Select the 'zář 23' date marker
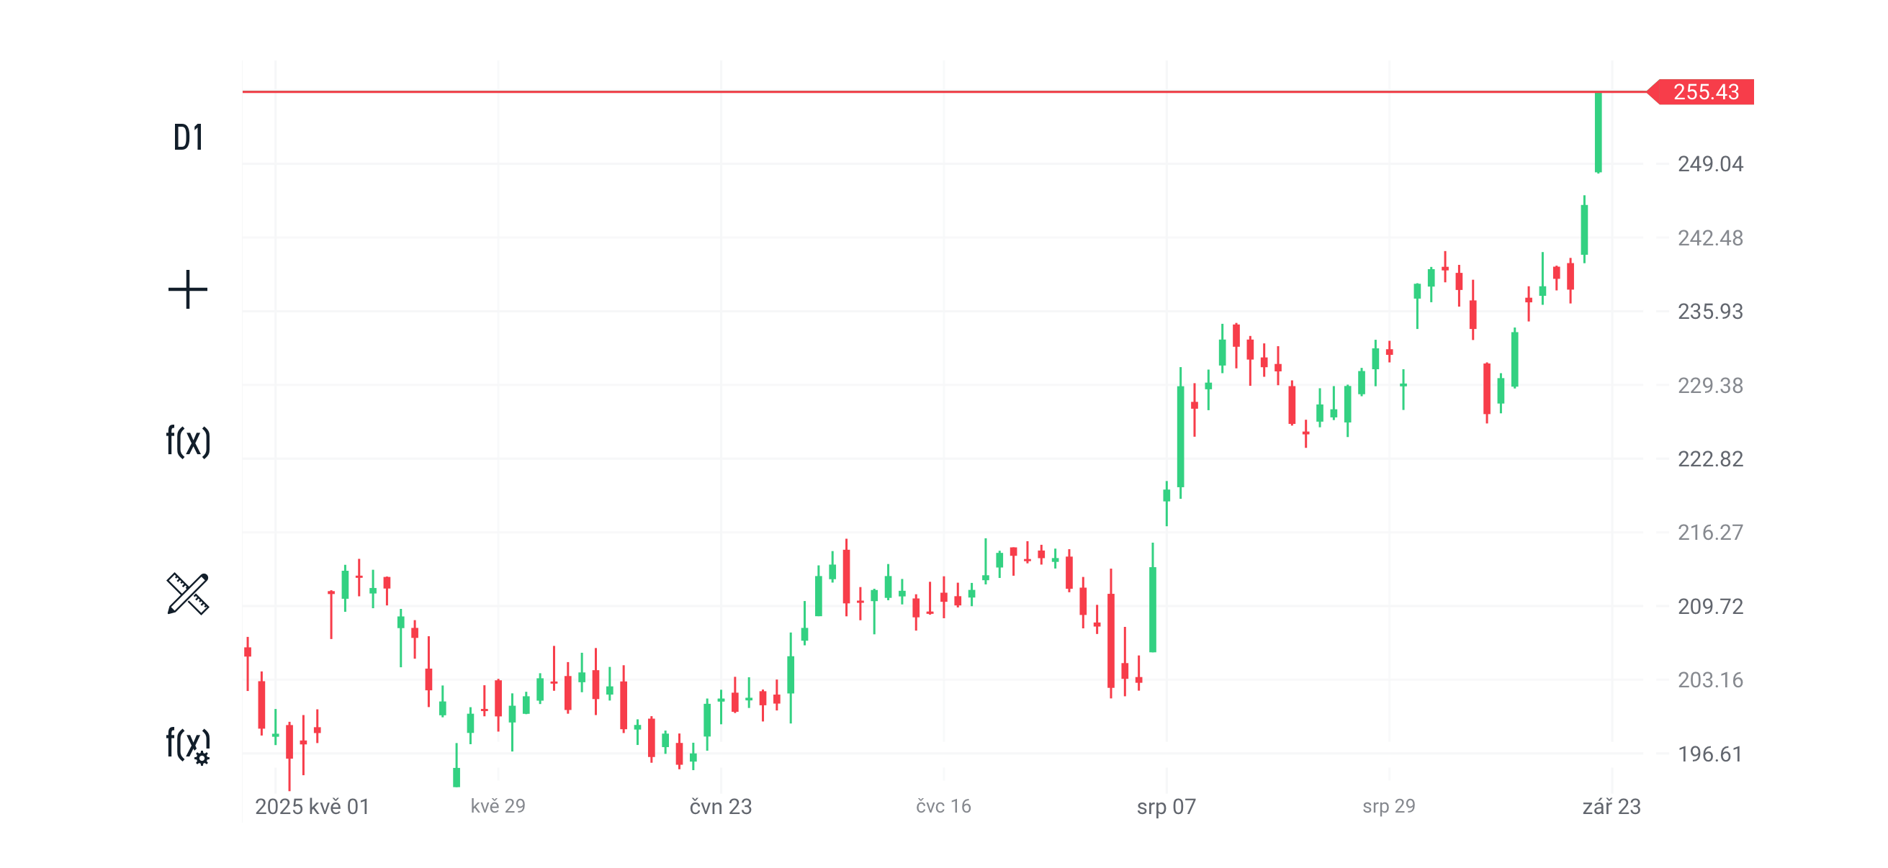Screen dimensions: 1888x868 pyautogui.click(x=1611, y=807)
